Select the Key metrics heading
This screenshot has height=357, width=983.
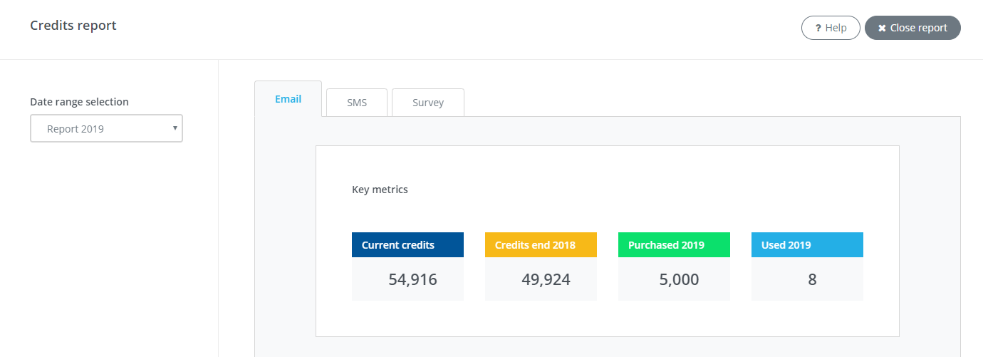tap(380, 190)
